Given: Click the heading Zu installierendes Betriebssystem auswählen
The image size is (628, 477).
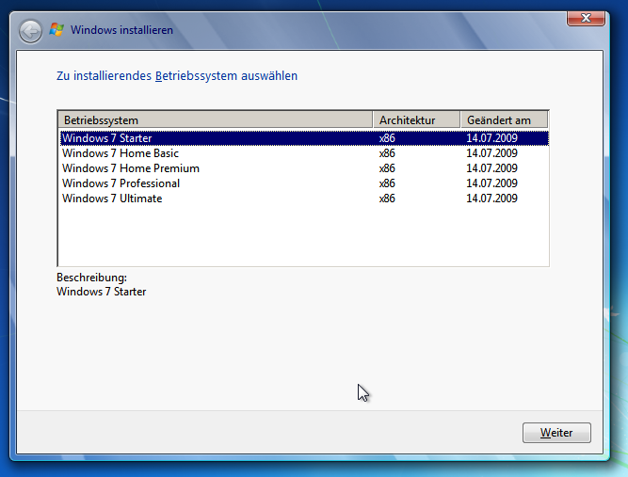Looking at the screenshot, I should coord(177,75).
